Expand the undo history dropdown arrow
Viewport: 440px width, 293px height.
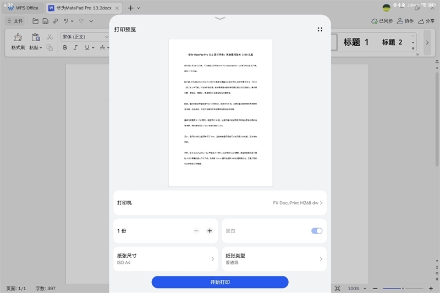pos(72,21)
